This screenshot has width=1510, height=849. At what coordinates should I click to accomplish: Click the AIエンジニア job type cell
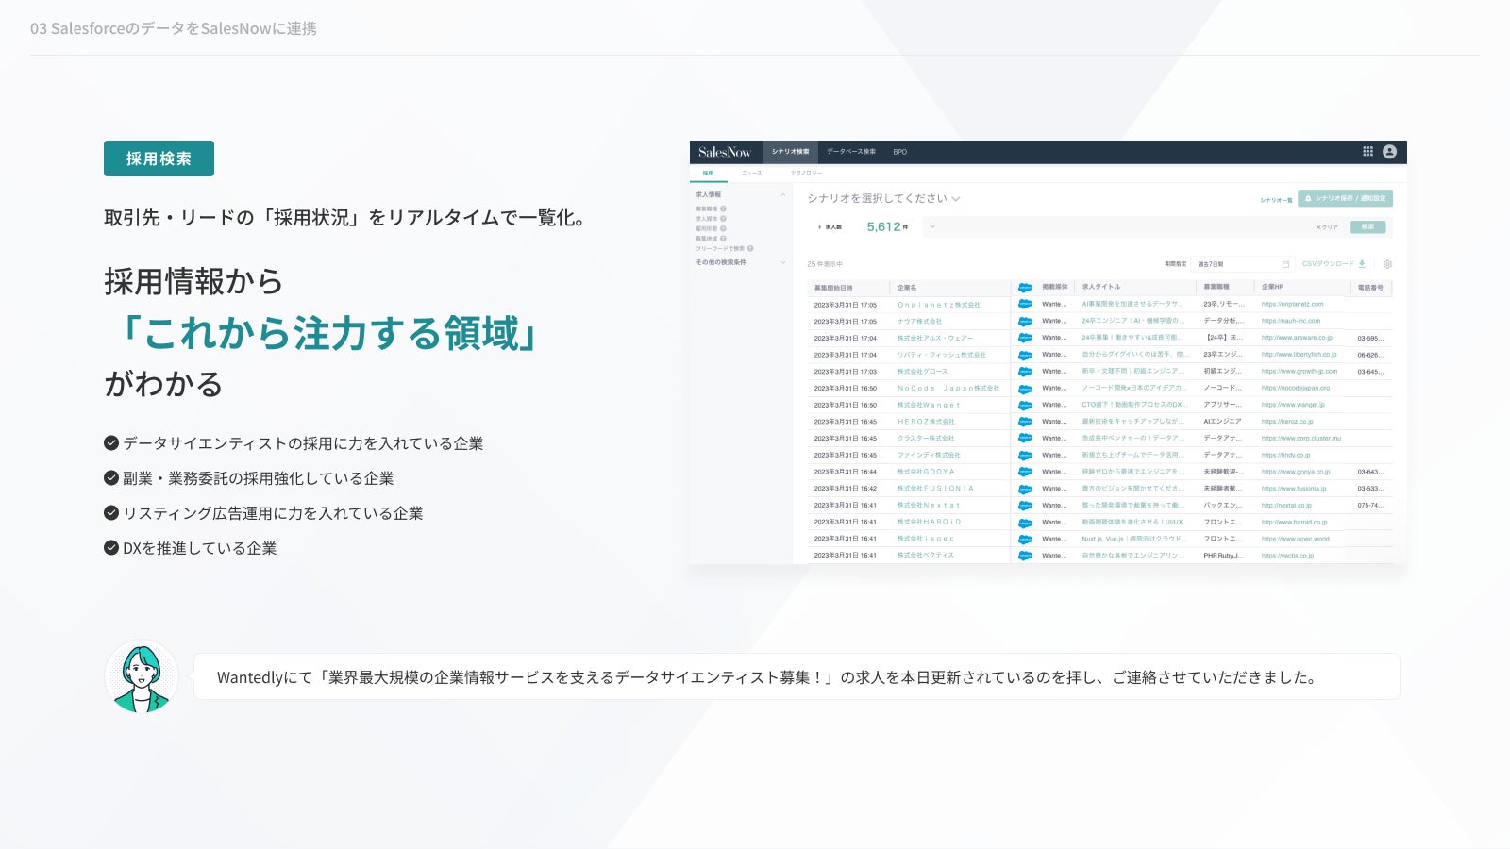click(1222, 422)
